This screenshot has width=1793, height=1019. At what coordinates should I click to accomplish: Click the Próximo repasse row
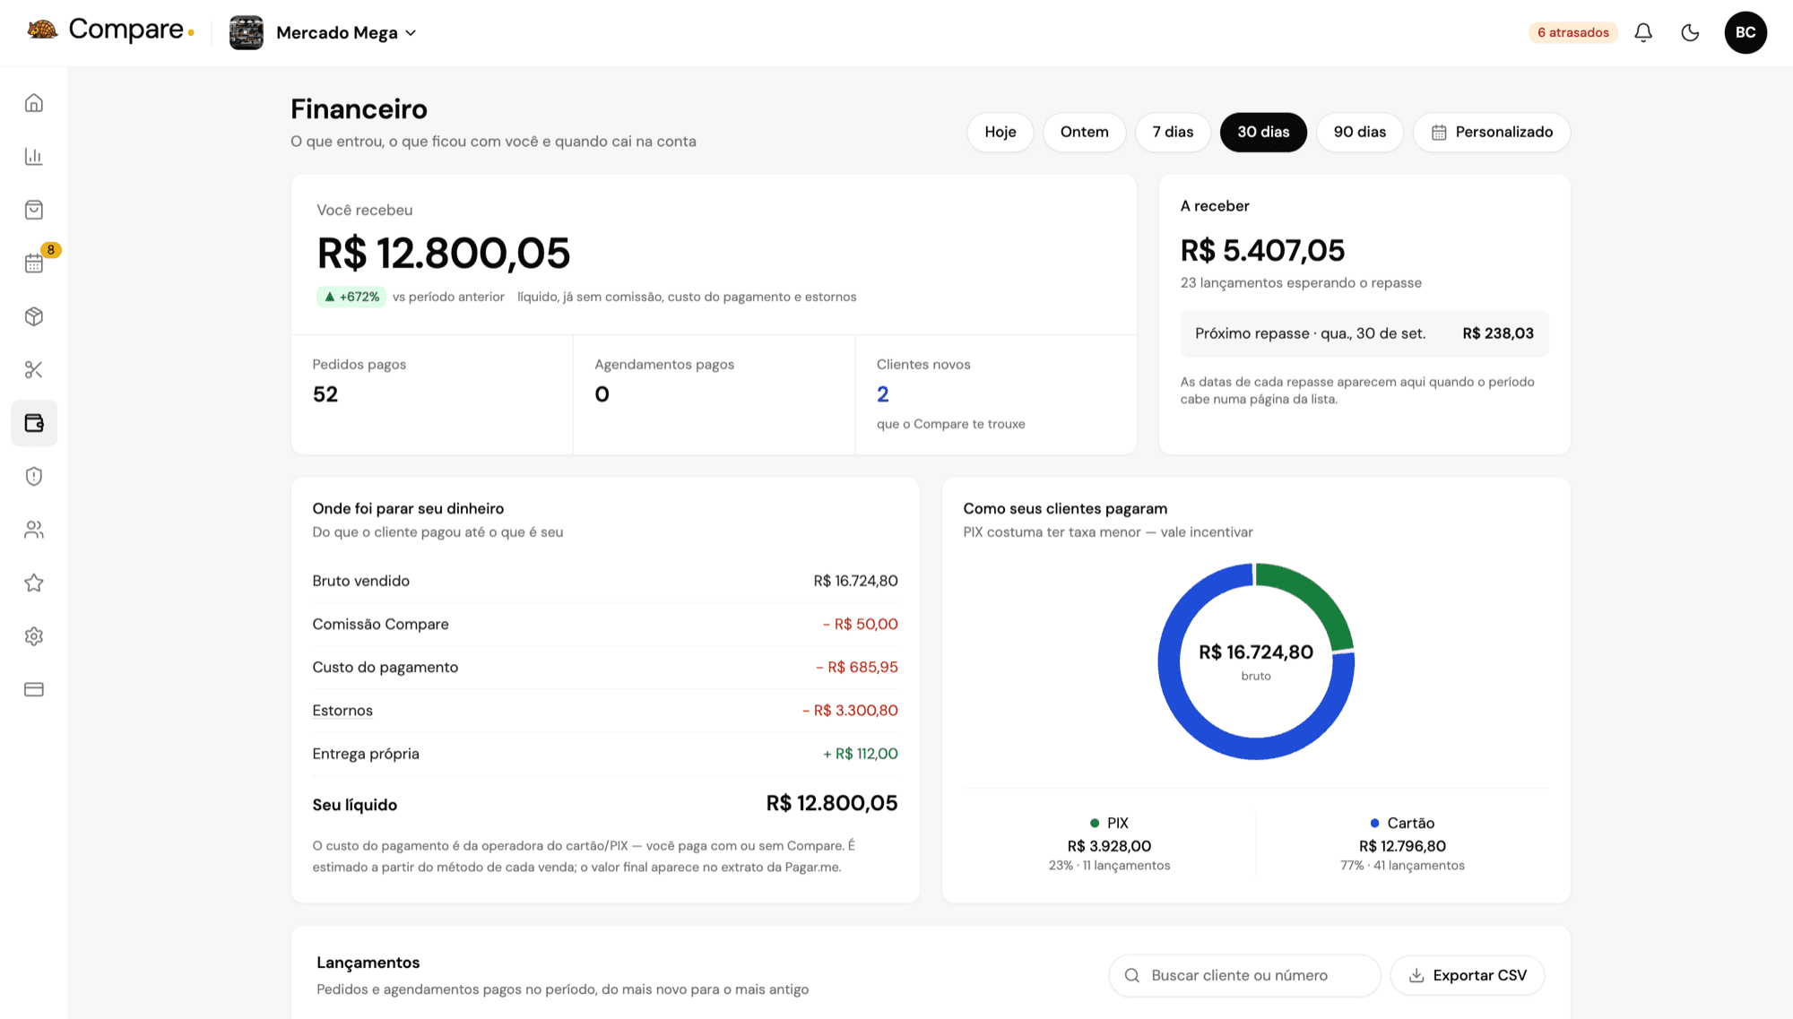tap(1364, 333)
